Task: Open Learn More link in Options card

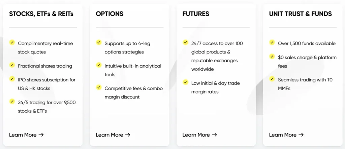Action: [x=113, y=135]
